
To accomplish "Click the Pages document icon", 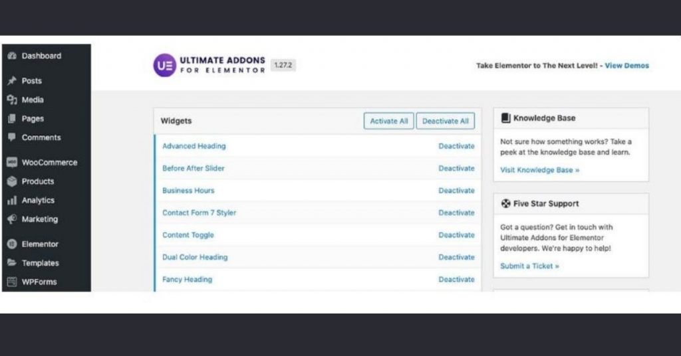I will (12, 118).
